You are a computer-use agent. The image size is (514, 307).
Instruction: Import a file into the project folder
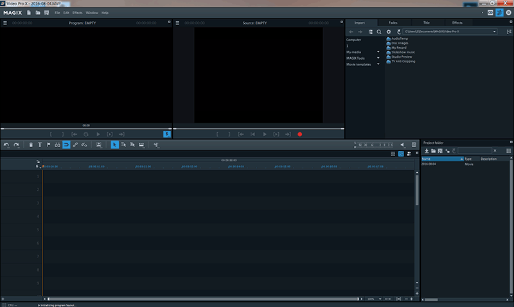coord(427,151)
